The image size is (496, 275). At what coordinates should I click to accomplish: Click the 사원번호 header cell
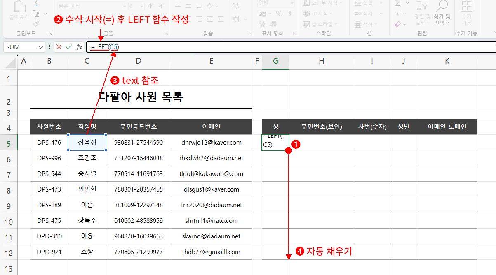(49, 127)
